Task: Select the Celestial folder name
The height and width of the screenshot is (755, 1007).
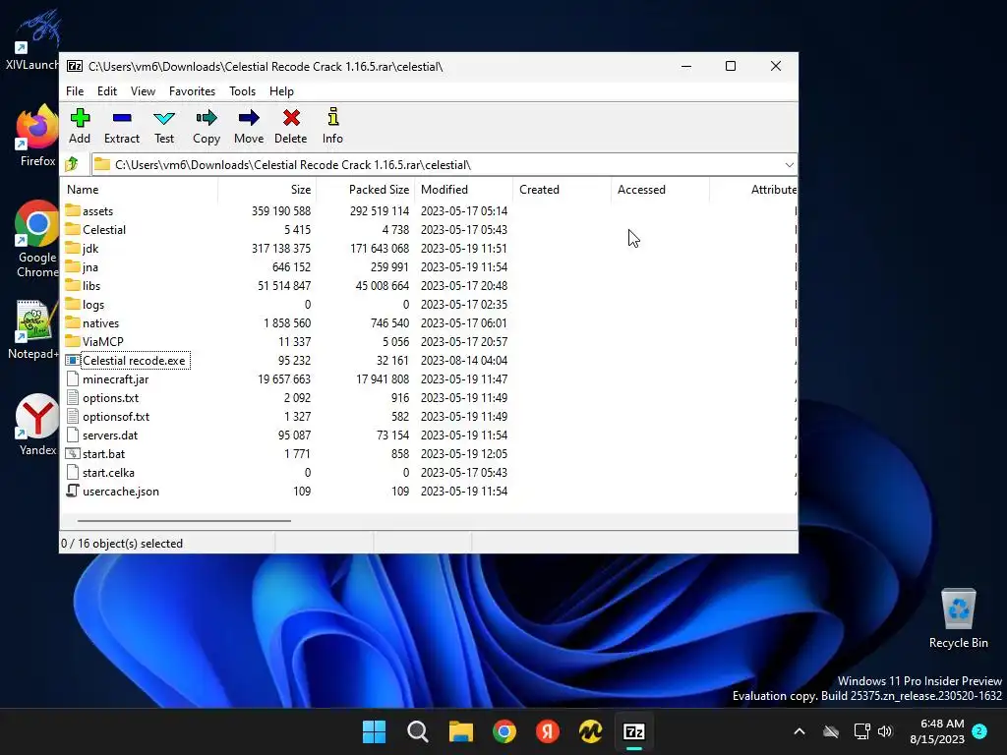Action: [104, 229]
